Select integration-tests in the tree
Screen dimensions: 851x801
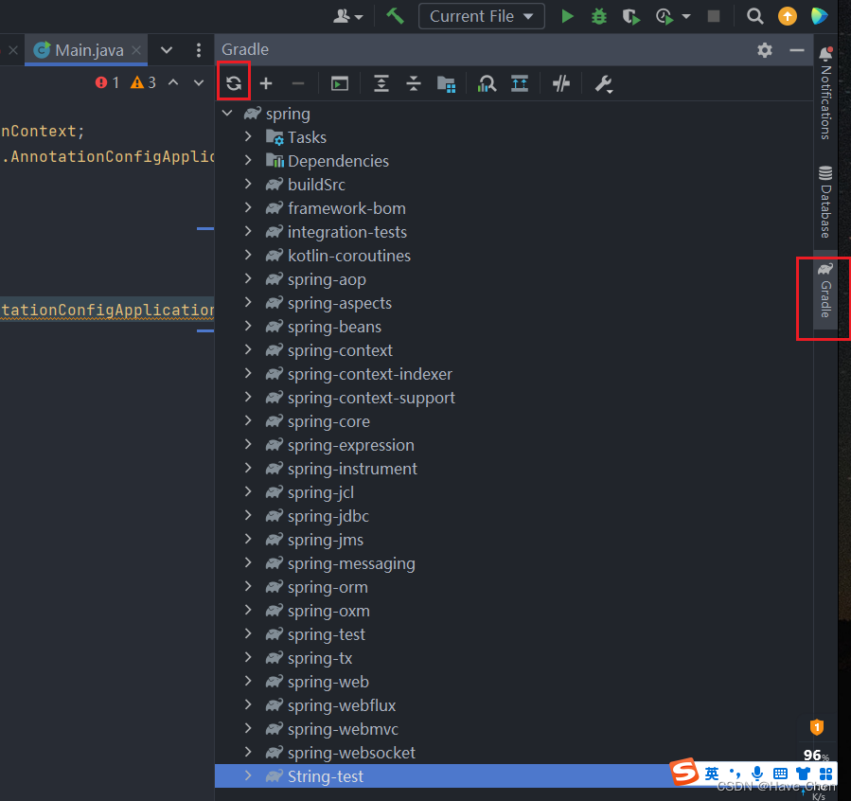pyautogui.click(x=347, y=232)
